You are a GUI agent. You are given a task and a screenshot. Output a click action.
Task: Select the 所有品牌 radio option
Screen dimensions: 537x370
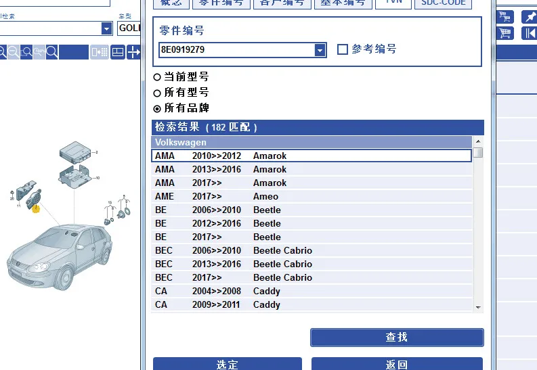[157, 109]
